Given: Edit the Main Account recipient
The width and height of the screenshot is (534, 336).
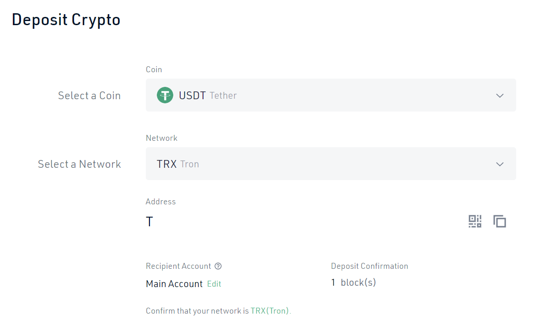Looking at the screenshot, I should pos(214,284).
